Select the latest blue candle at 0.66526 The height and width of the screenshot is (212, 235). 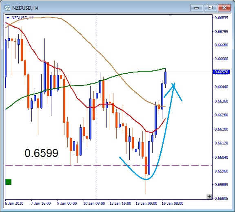coord(166,78)
